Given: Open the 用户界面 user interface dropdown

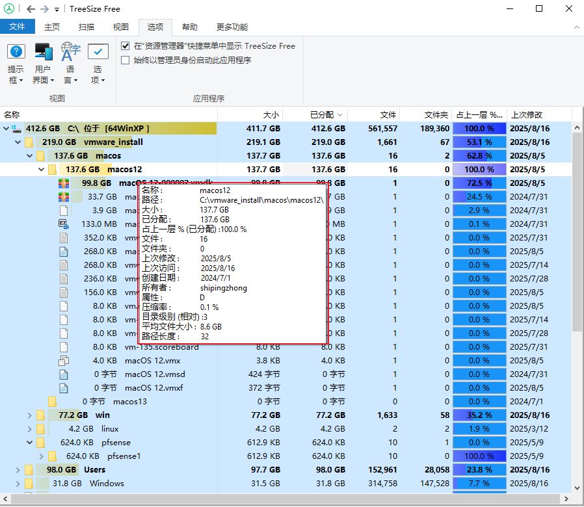Looking at the screenshot, I should 43,64.
